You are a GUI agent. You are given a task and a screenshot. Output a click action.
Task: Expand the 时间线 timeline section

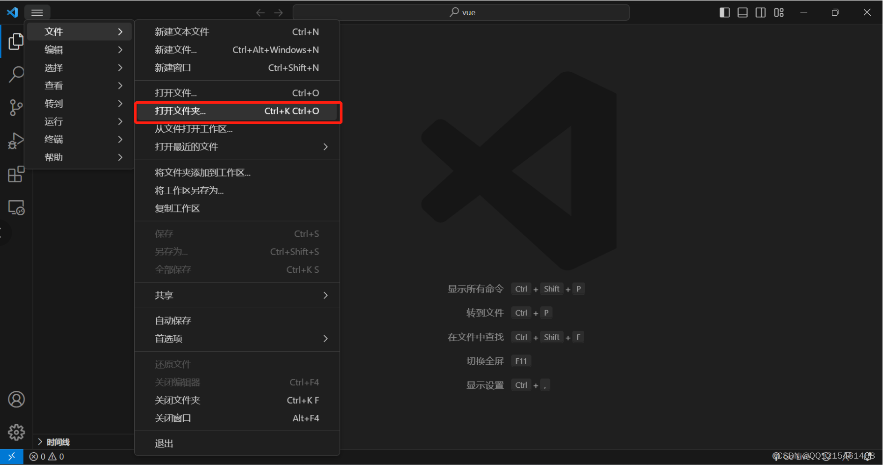tap(84, 442)
